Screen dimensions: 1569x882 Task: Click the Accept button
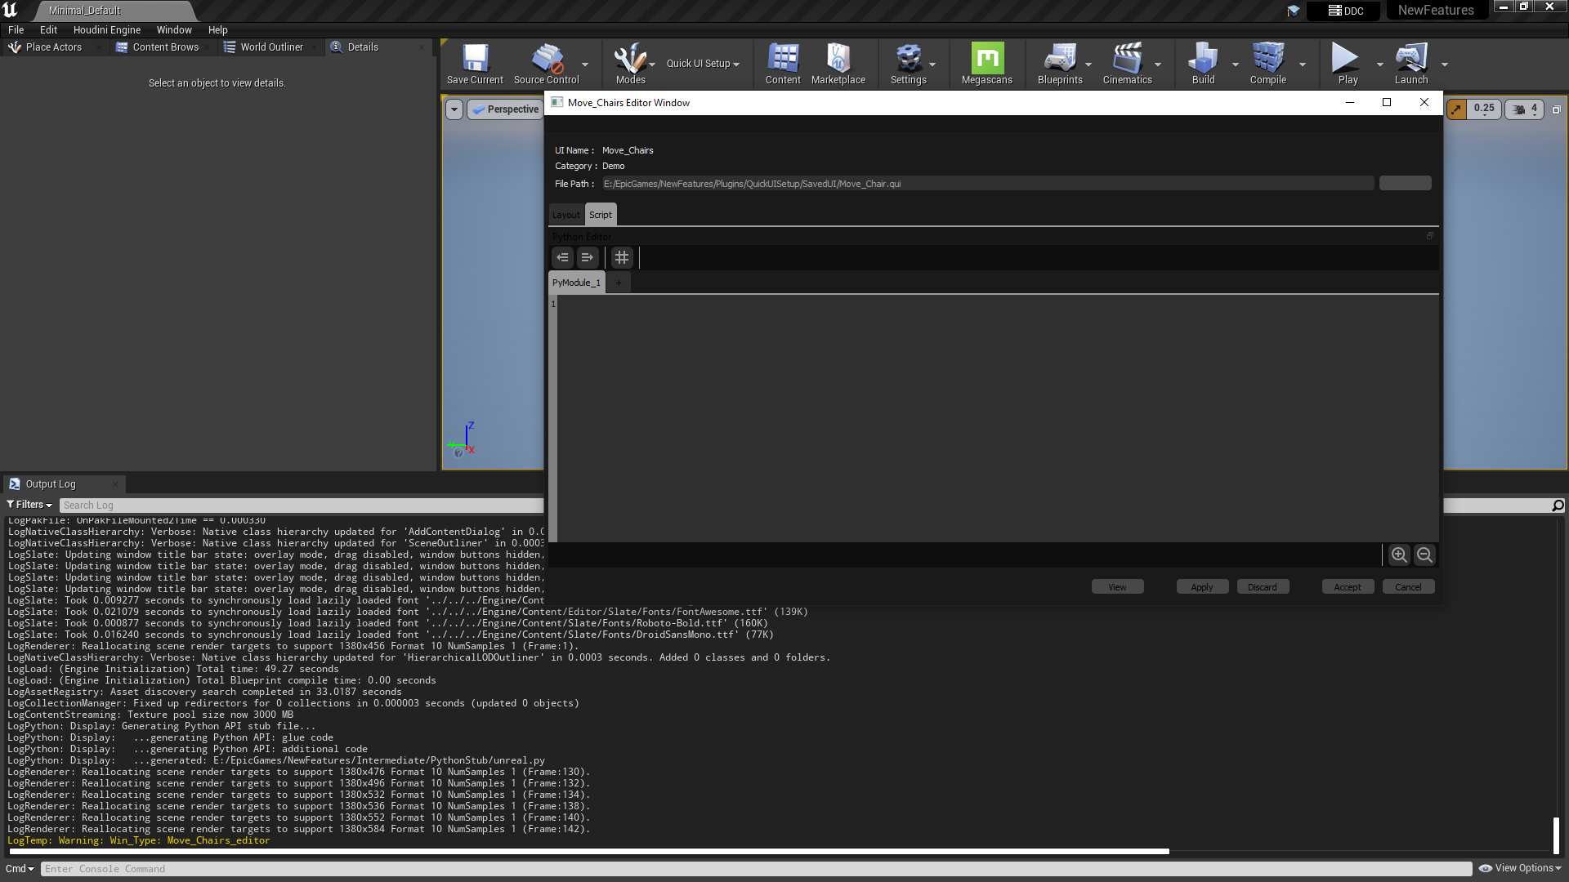click(1347, 586)
